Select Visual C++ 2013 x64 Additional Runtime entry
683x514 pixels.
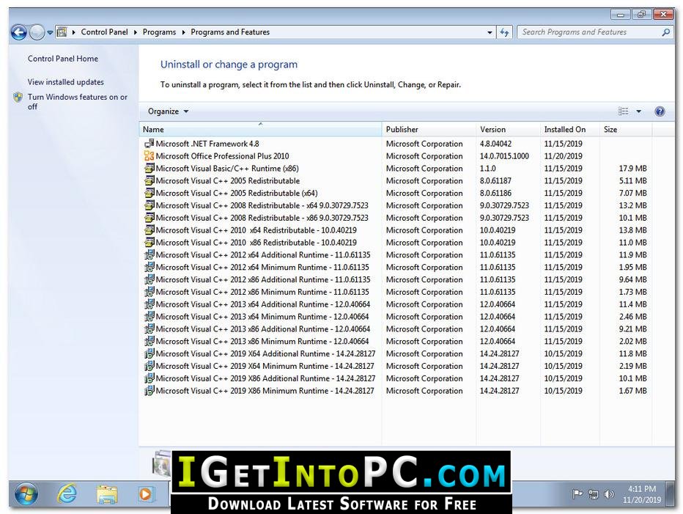[263, 304]
